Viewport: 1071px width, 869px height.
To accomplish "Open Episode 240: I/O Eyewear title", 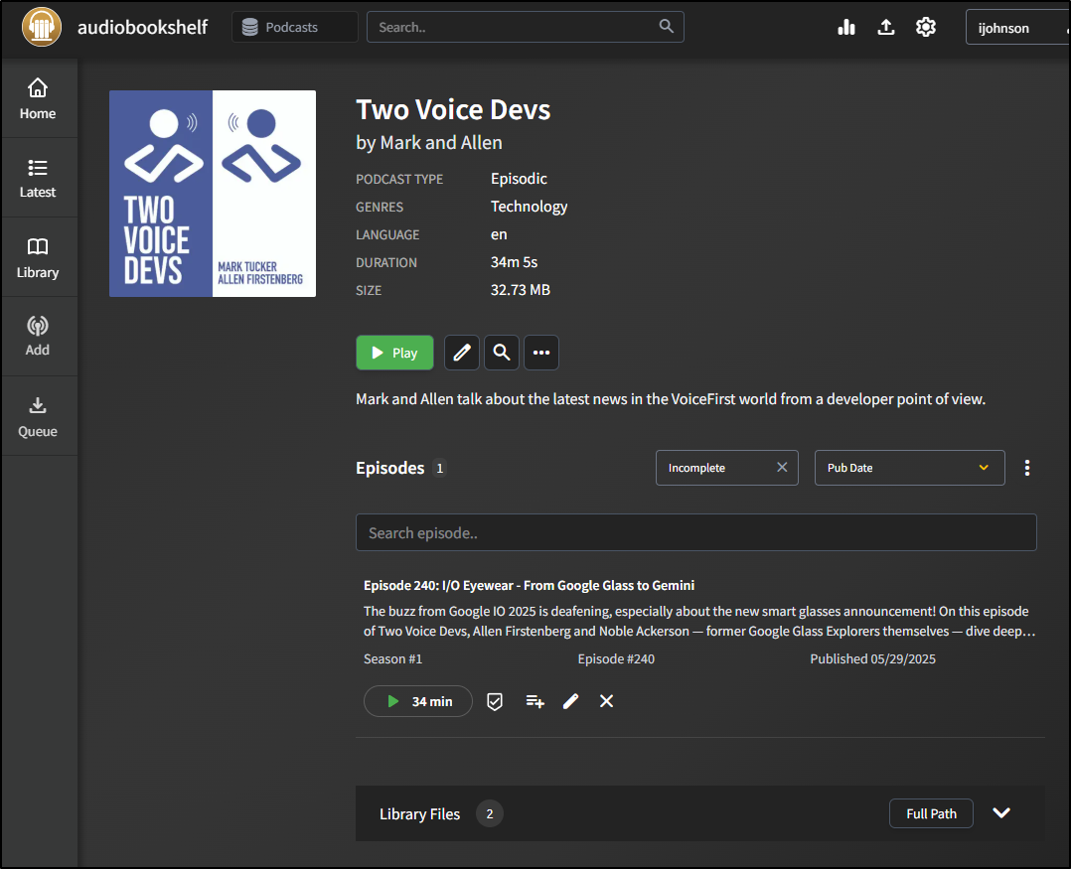I will click(529, 586).
